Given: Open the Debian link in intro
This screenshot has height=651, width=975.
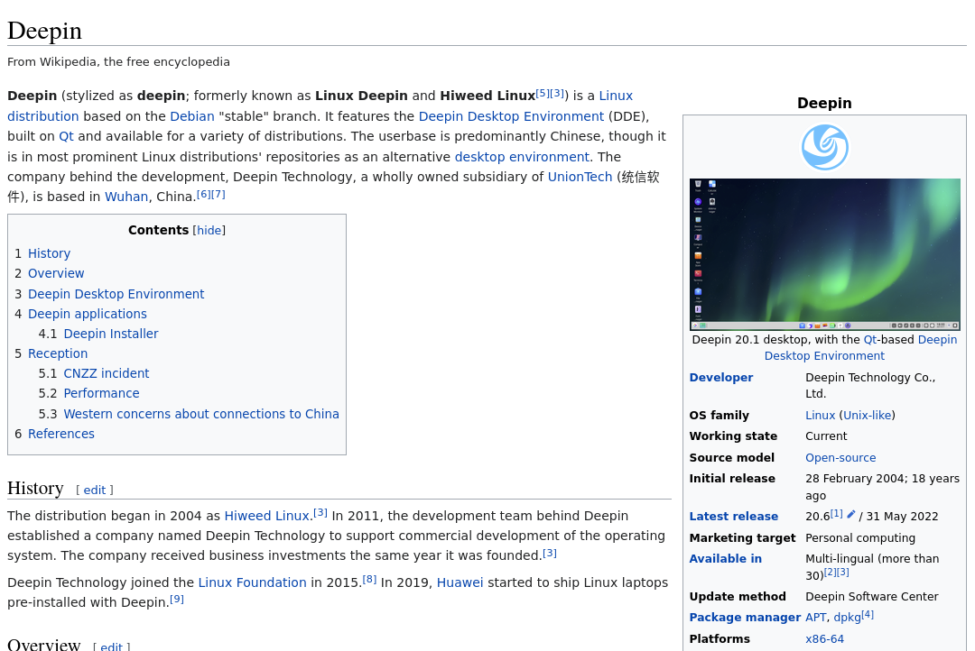Looking at the screenshot, I should click(x=192, y=116).
